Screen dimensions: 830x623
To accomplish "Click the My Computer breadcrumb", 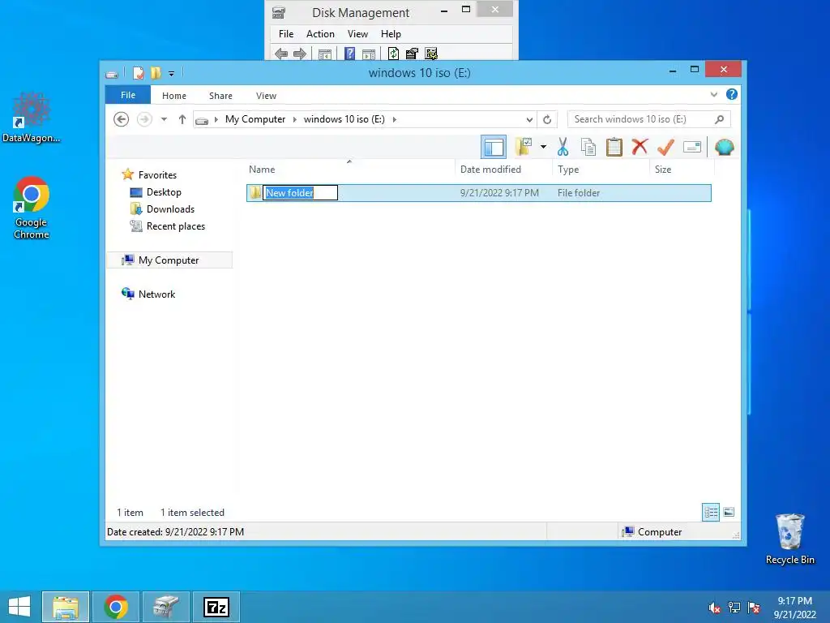I will tap(255, 119).
